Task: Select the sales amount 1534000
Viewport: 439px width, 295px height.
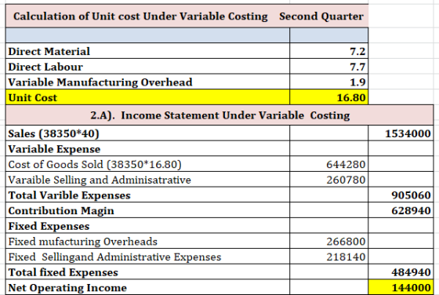Action: (401, 133)
